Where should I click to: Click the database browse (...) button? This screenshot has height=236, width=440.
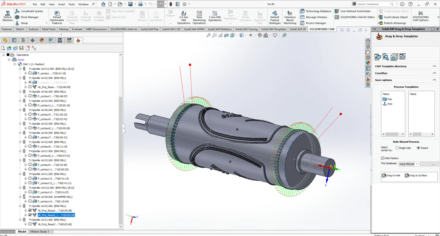tap(433, 164)
